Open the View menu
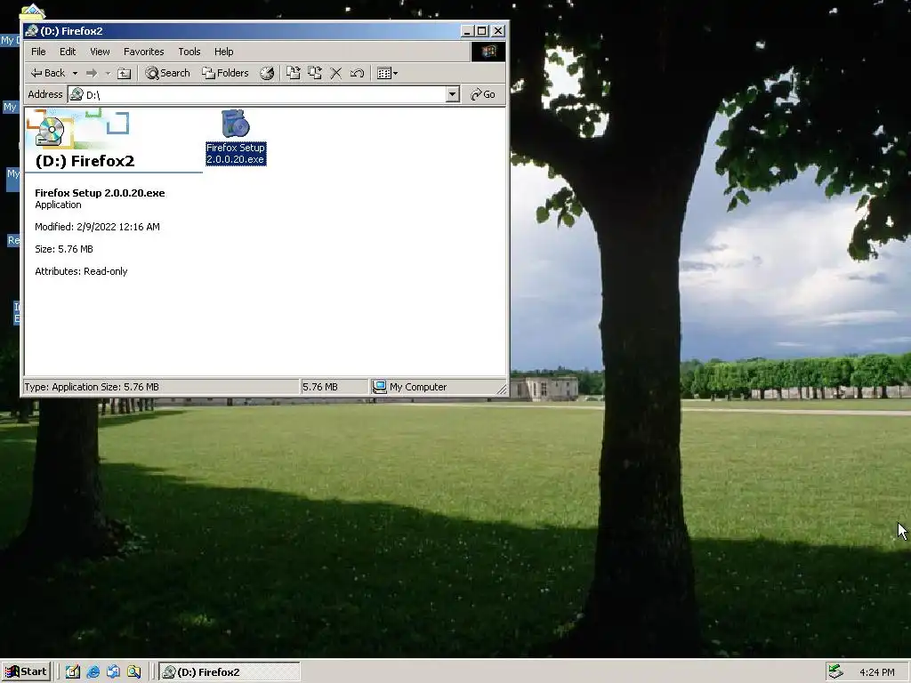This screenshot has width=911, height=683. pyautogui.click(x=100, y=52)
